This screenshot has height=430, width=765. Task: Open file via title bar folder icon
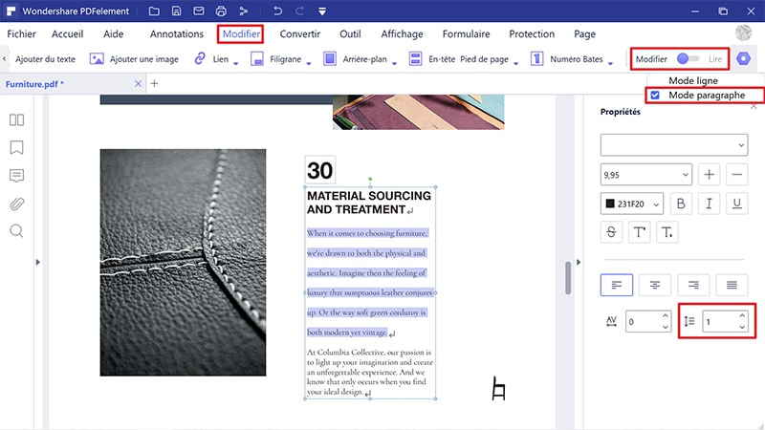[154, 11]
